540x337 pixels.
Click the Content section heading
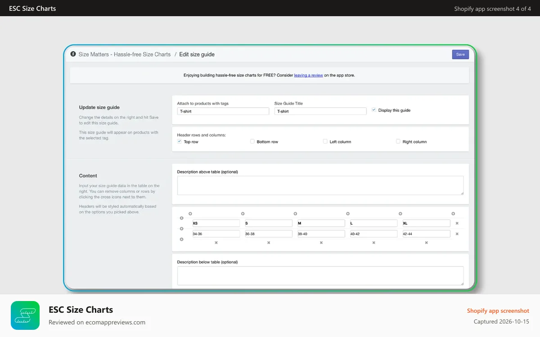[88, 176]
